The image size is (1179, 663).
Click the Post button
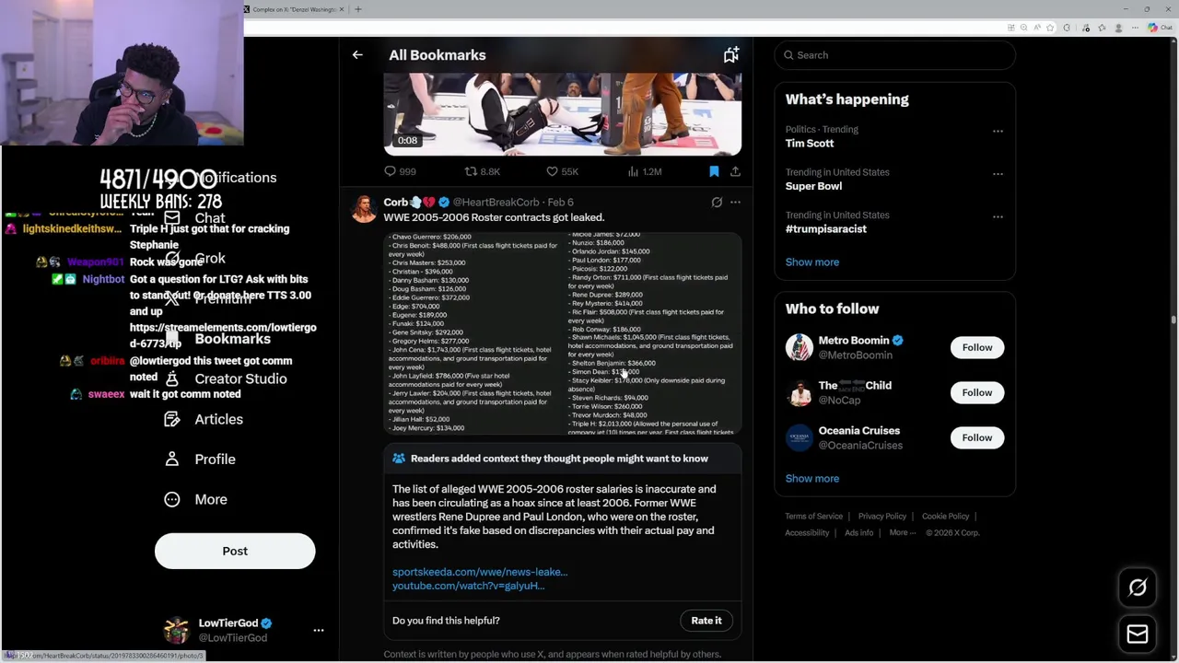point(235,551)
